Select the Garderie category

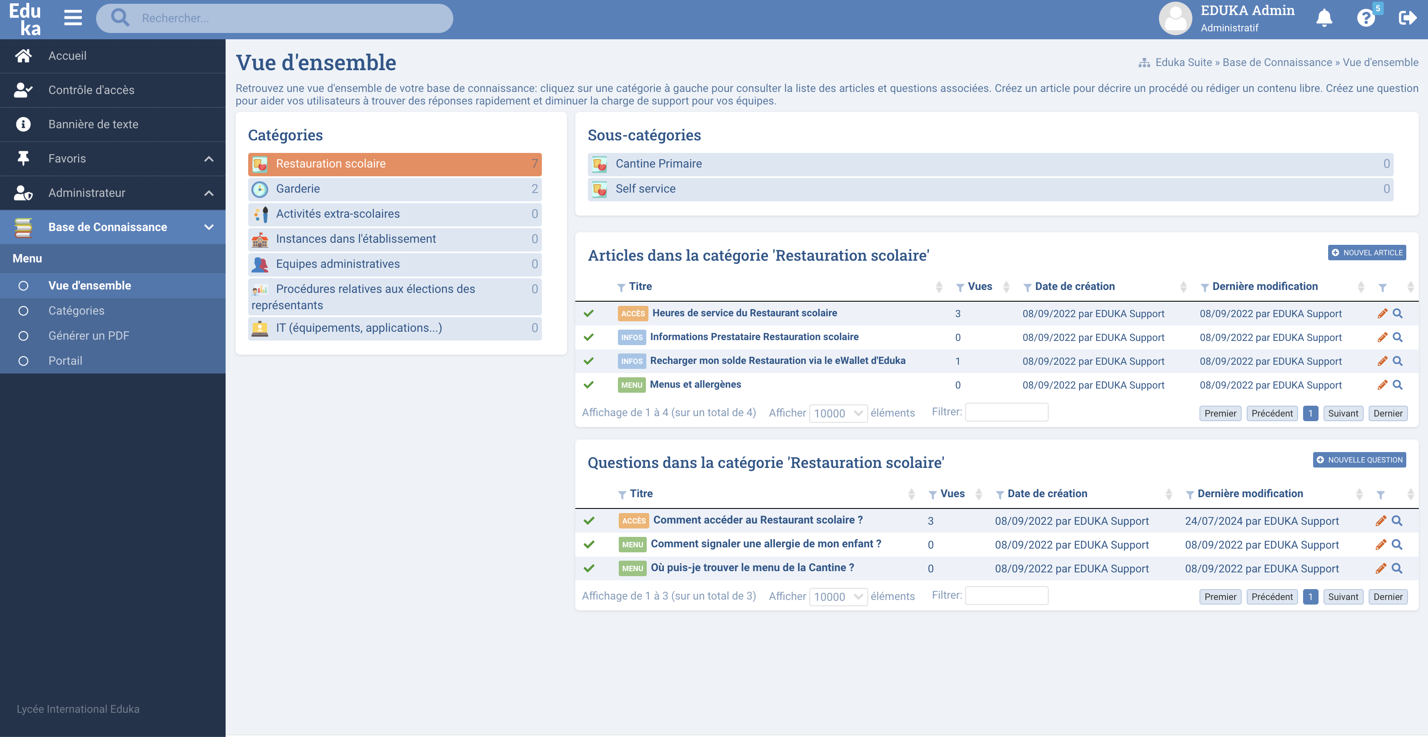(395, 189)
